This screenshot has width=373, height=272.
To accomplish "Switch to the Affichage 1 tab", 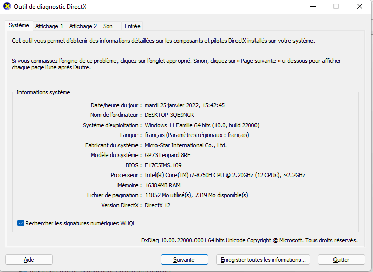I will click(49, 26).
